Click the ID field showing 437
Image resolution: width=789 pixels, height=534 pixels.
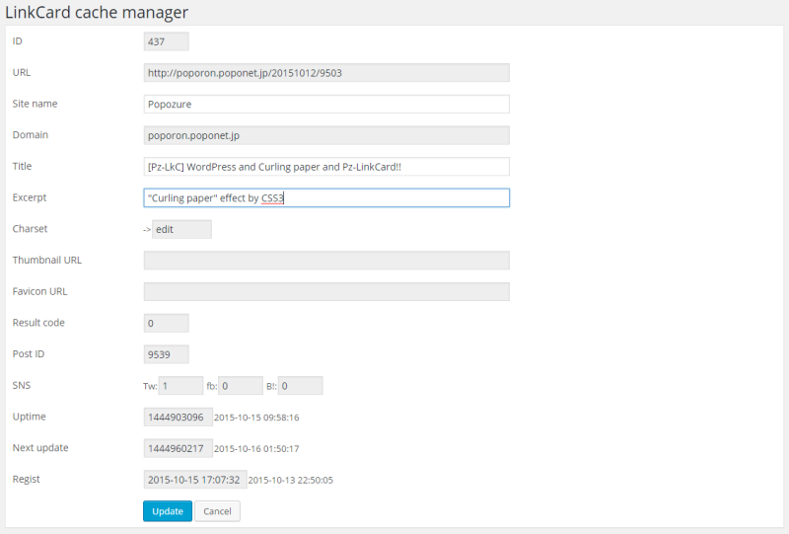coord(166,41)
